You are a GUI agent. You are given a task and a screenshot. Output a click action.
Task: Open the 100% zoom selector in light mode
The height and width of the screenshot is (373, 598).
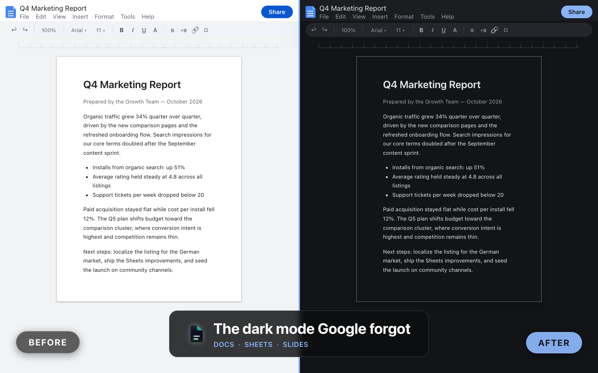coord(49,30)
